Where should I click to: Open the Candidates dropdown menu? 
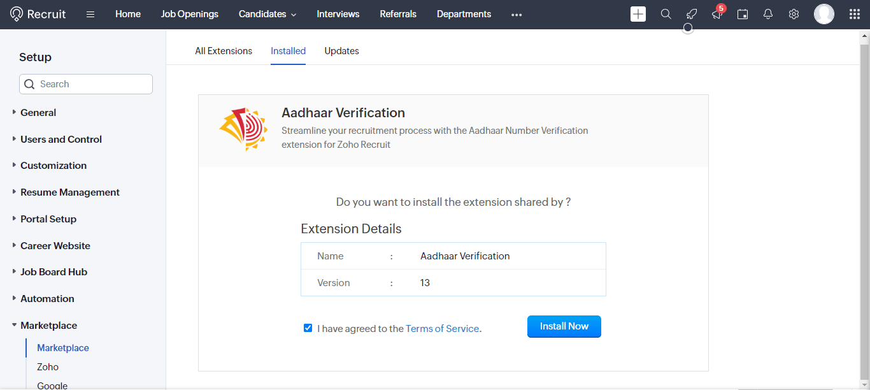(267, 14)
